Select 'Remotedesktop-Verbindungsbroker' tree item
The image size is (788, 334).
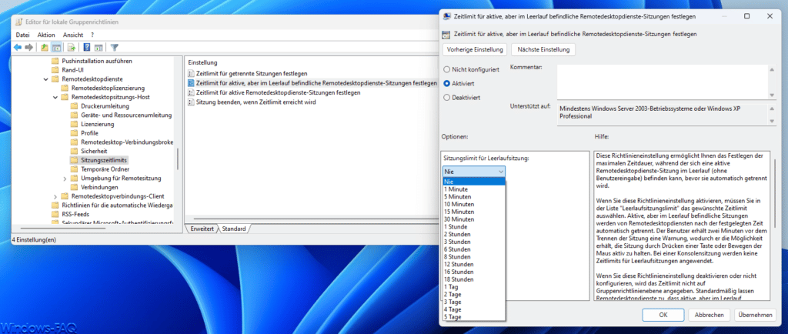[126, 142]
